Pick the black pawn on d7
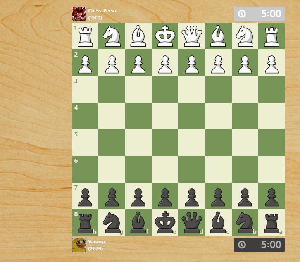Screen dimensions: 300x262 tap(192, 197)
